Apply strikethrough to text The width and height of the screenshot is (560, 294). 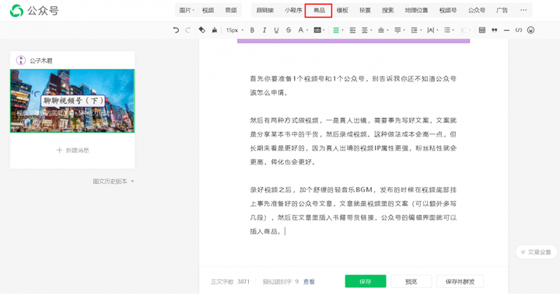[x=289, y=30]
